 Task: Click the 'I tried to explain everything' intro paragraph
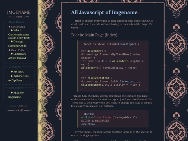click(x=112, y=24)
